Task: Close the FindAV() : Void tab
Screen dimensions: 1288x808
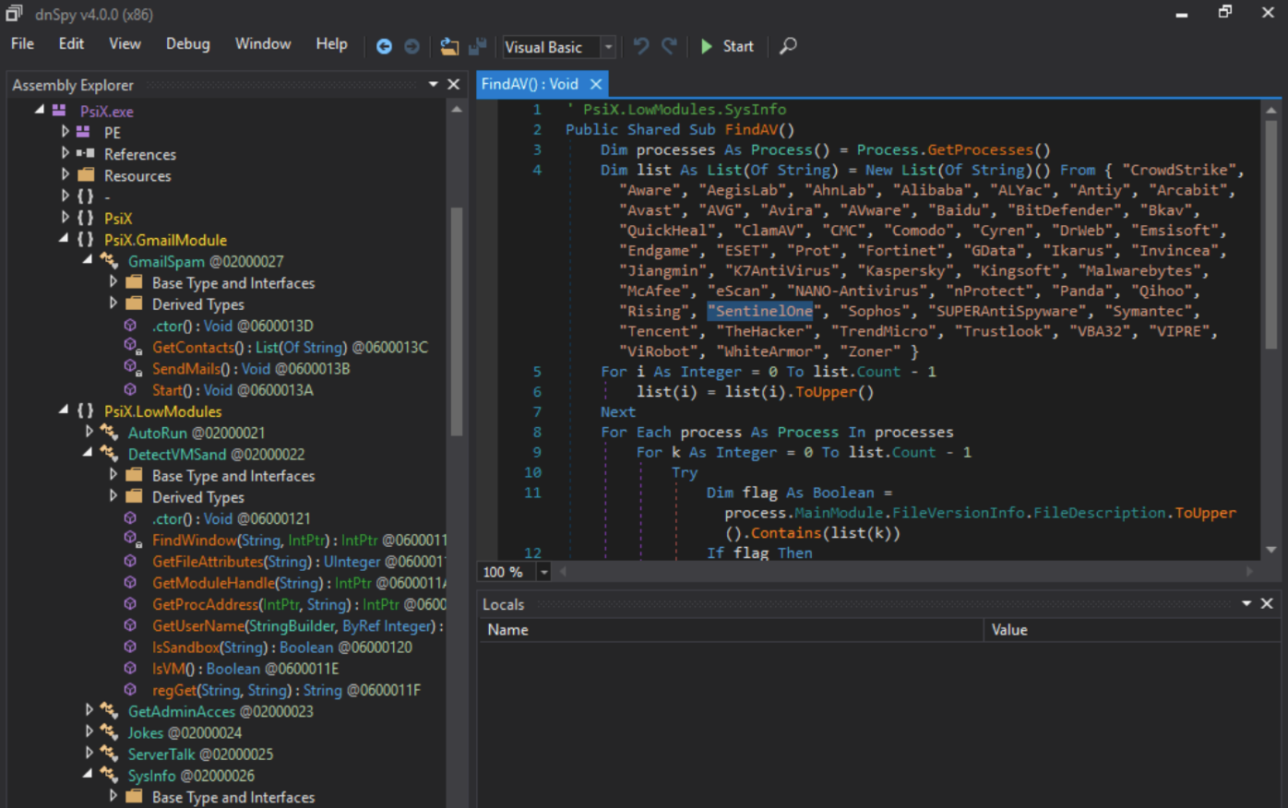Action: coord(596,84)
